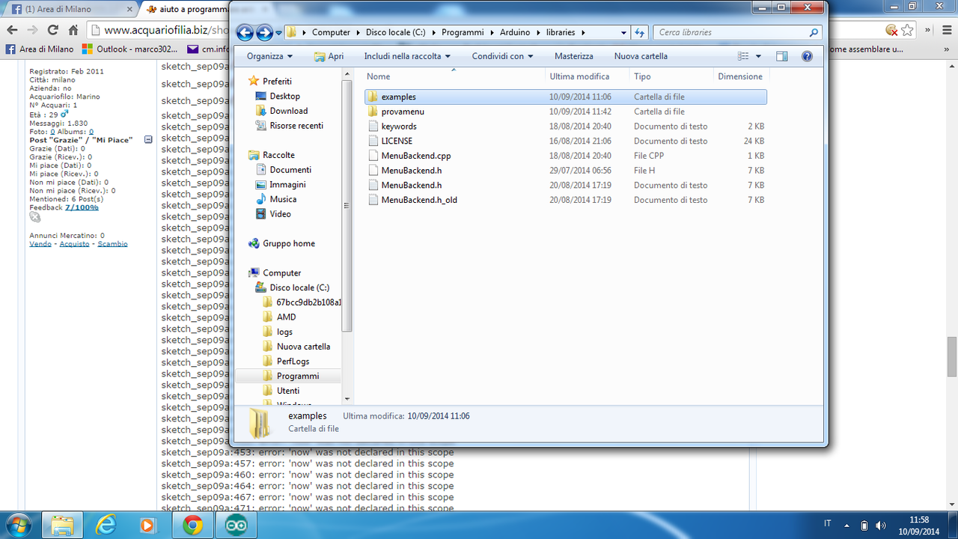Launch Internet Explorer from the taskbar
958x539 pixels.
(107, 526)
